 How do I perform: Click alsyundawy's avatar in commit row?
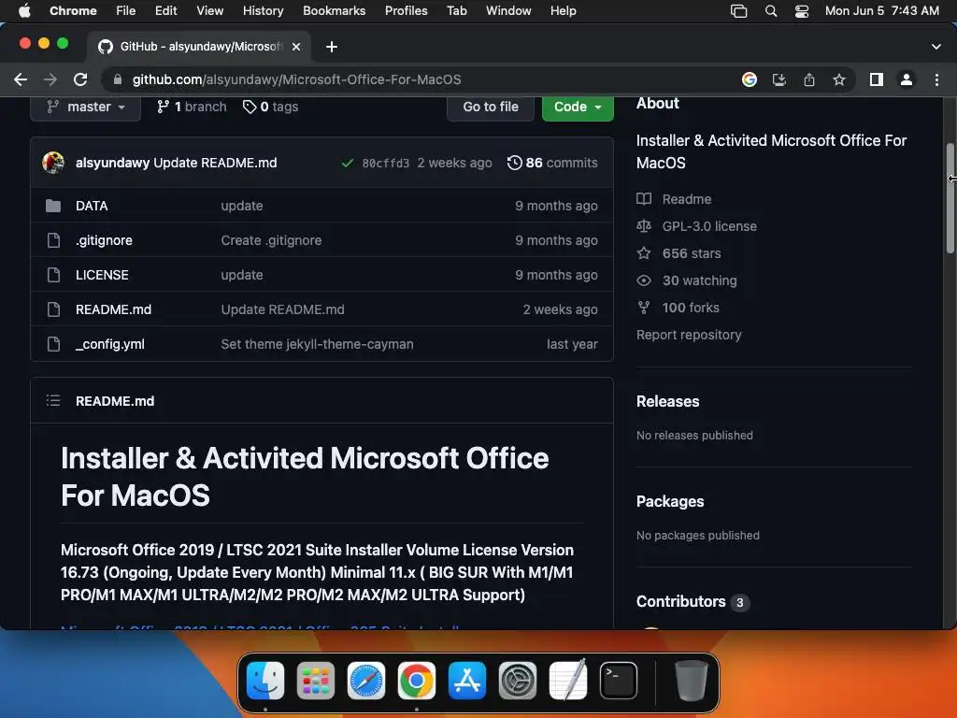(53, 163)
